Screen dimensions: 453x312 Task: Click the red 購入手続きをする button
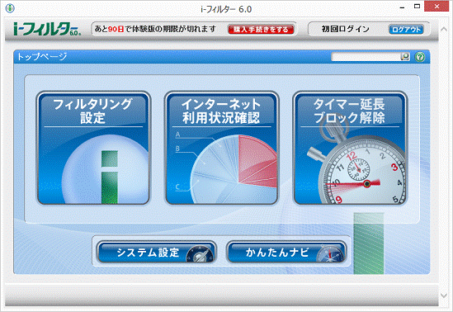click(x=261, y=29)
